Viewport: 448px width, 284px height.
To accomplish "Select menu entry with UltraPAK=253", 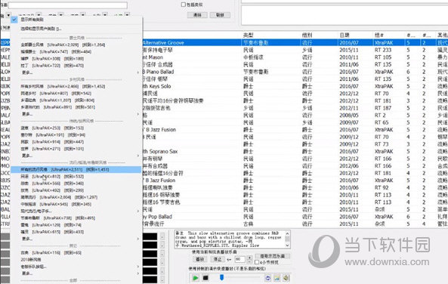I will [x=76, y=128].
